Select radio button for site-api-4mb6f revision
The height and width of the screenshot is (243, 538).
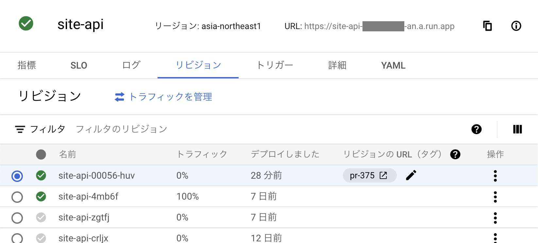point(17,196)
